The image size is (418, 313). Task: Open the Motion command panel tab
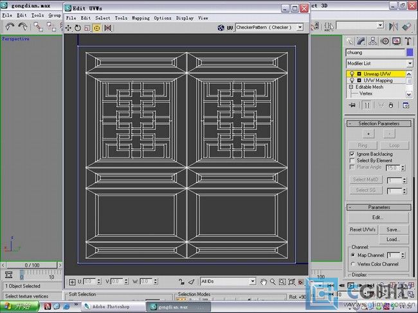(x=385, y=41)
